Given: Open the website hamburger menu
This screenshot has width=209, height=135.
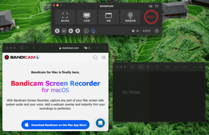Looking at the screenshot, I should tap(104, 58).
